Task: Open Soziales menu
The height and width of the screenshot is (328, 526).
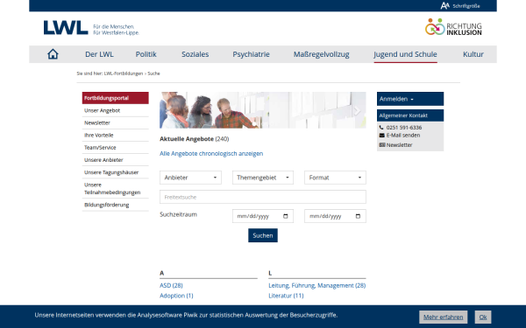Action: (195, 54)
